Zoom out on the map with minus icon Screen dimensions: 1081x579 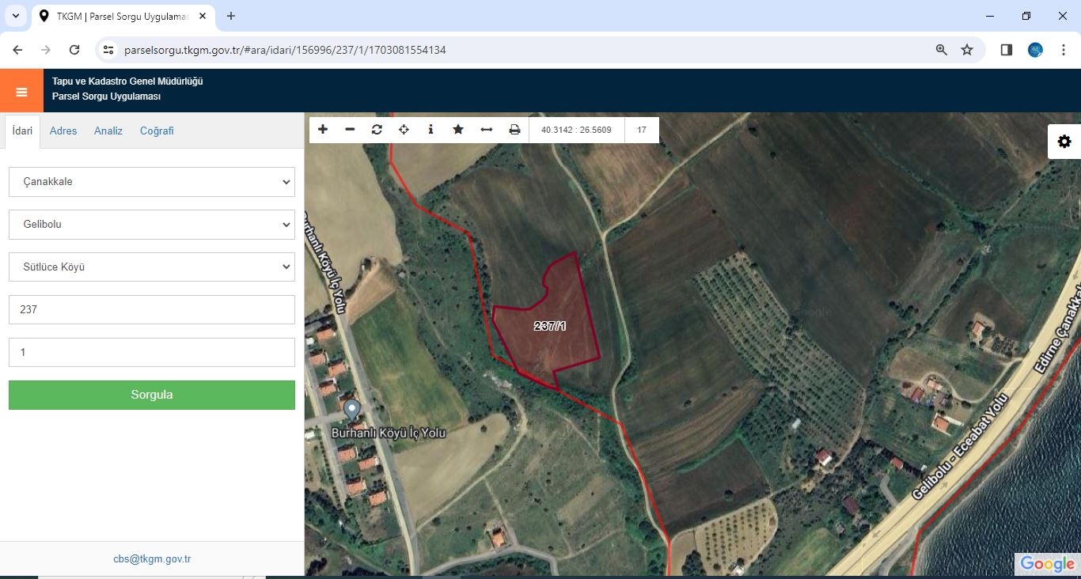(x=350, y=130)
